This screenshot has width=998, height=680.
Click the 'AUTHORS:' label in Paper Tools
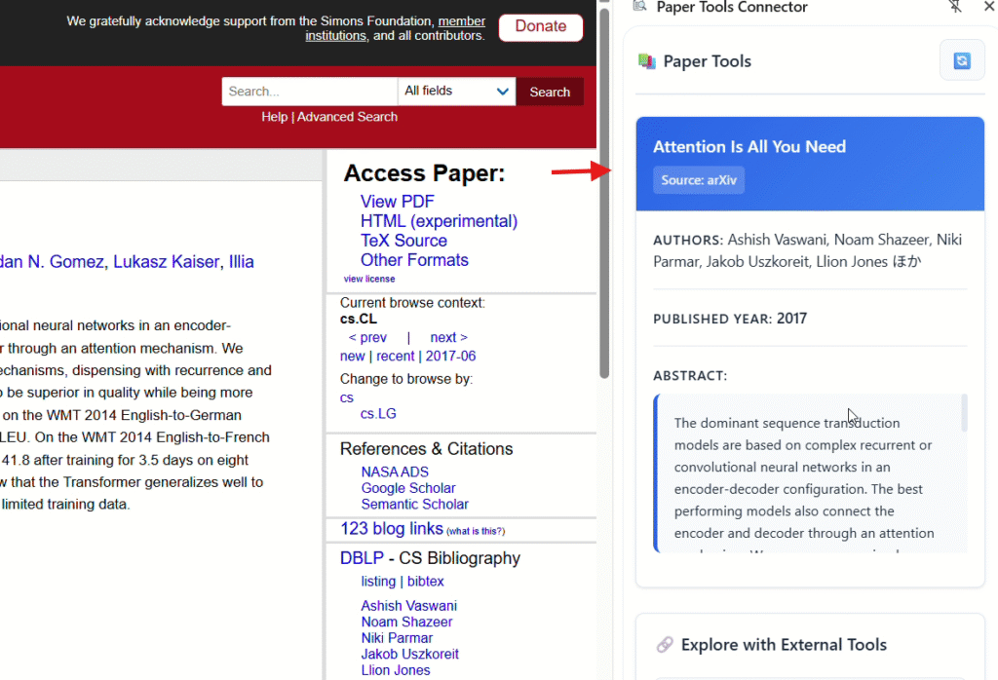coord(688,241)
